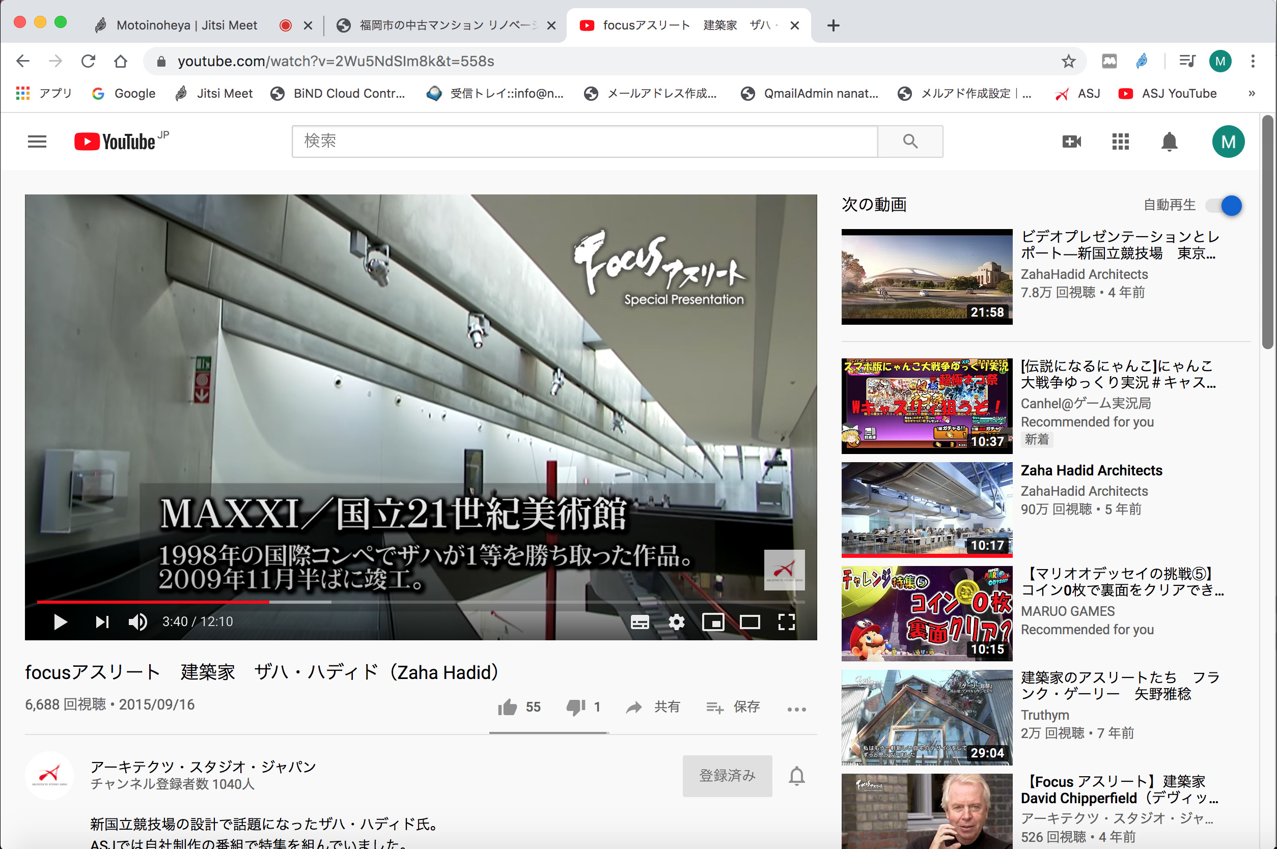This screenshot has width=1277, height=849.
Task: Open 新国立競技場 presentation video thumbnail
Action: [x=927, y=277]
